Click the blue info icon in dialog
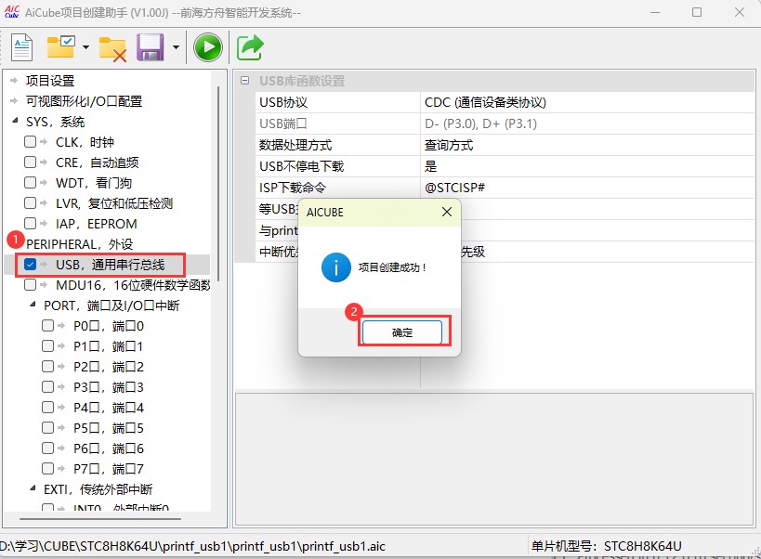Viewport: 761px width, 559px height. [335, 267]
